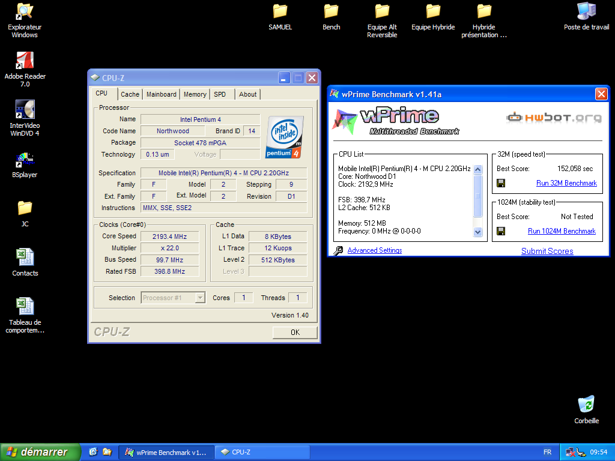Launch Adobe Reader 7.0 shortcut
This screenshot has width=615, height=461.
point(25,70)
